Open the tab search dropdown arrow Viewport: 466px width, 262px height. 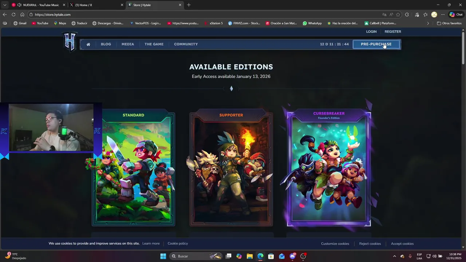(4, 5)
